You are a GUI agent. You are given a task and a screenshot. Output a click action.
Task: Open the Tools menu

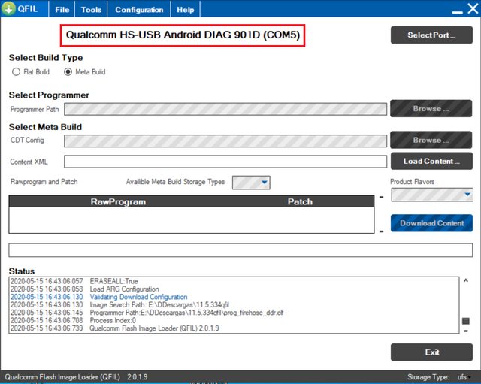91,10
